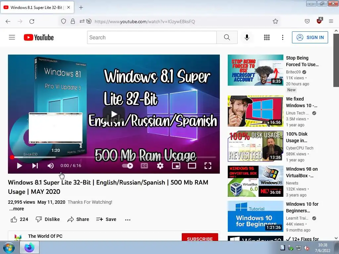This screenshot has width=339, height=254.
Task: Open the Pocket save icon
Action: click(307, 21)
